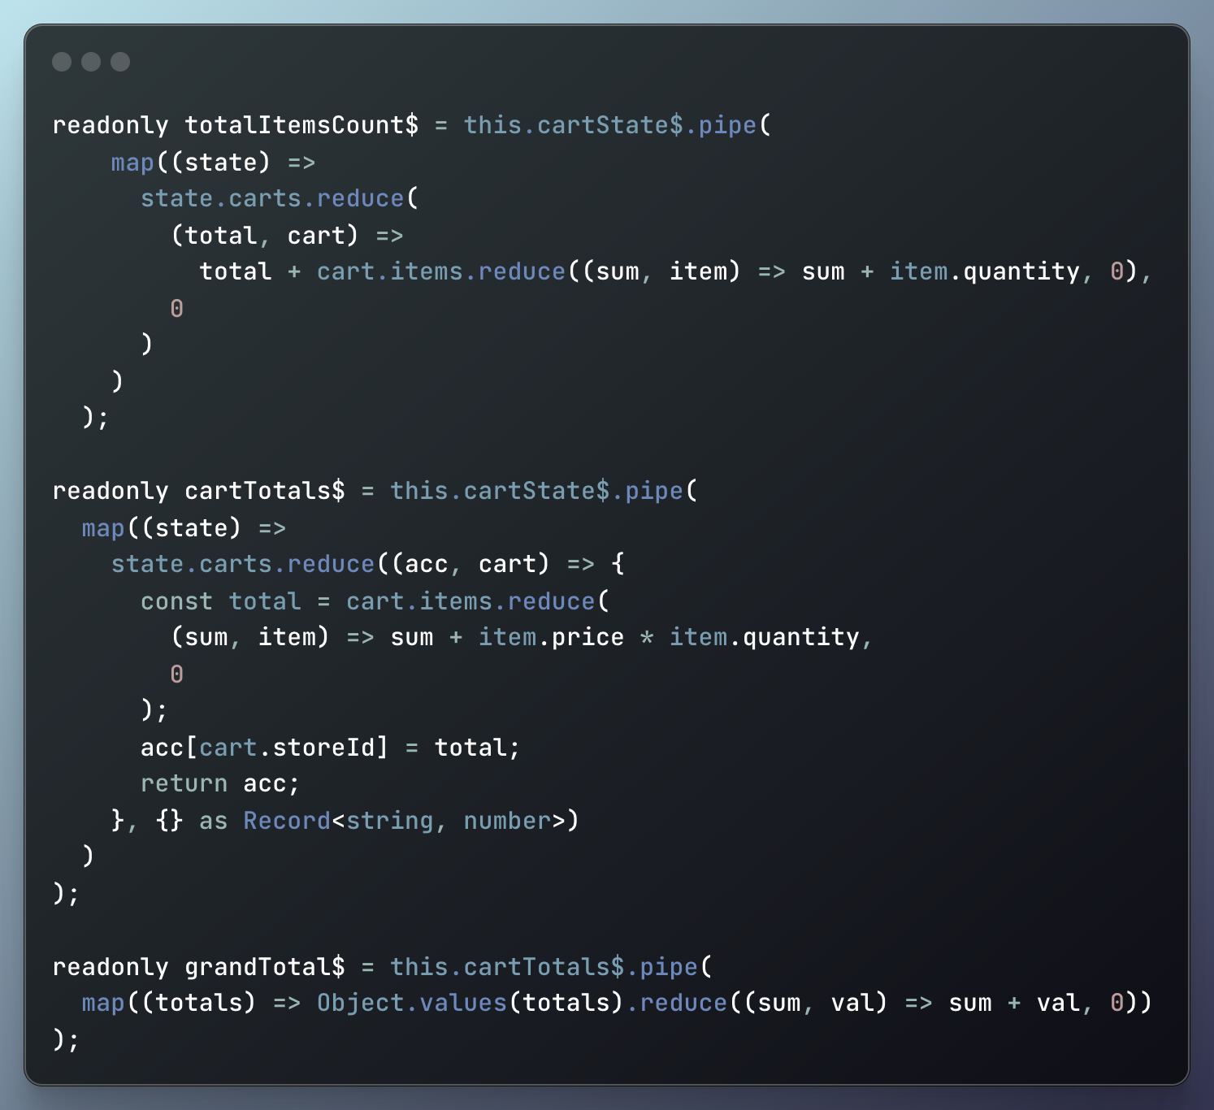Click the multiplication asterisk operator
Screen dimensions: 1214x1110
647,638
